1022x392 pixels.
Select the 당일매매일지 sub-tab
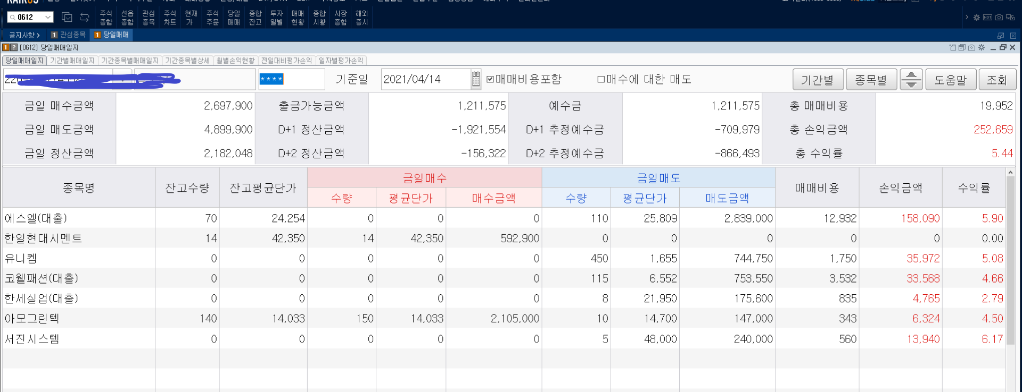(x=24, y=61)
